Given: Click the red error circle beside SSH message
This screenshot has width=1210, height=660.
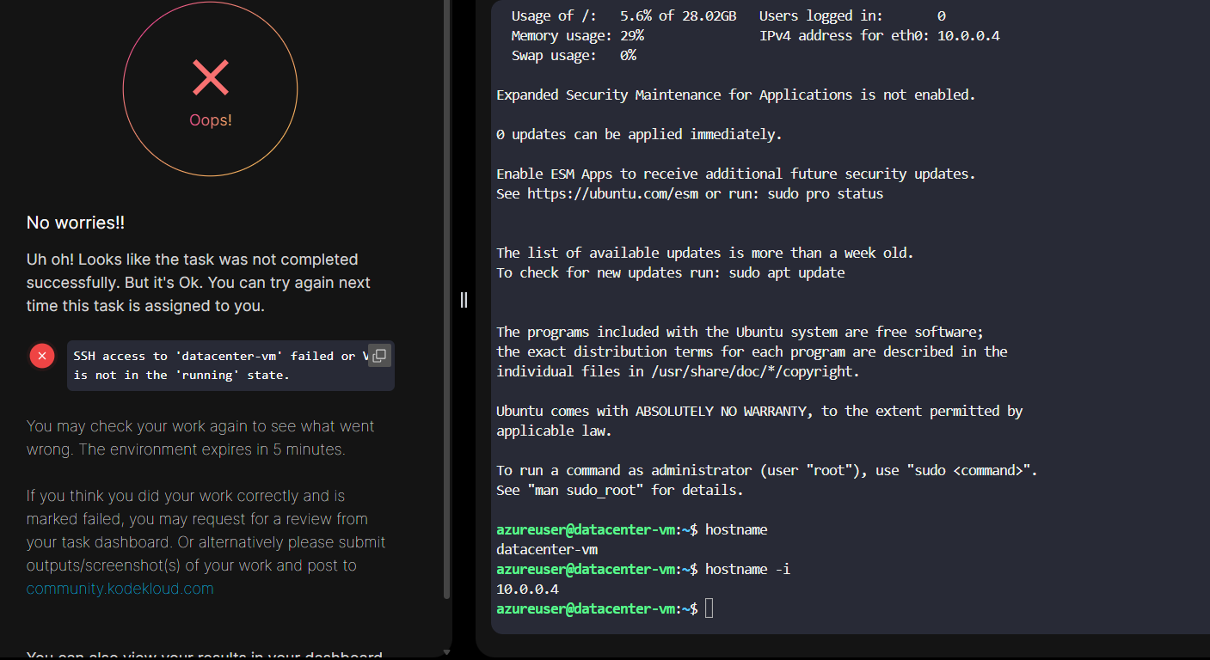Looking at the screenshot, I should 42,356.
